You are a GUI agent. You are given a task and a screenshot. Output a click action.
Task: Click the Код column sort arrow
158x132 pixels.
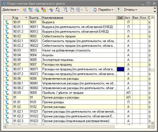tap(26, 18)
